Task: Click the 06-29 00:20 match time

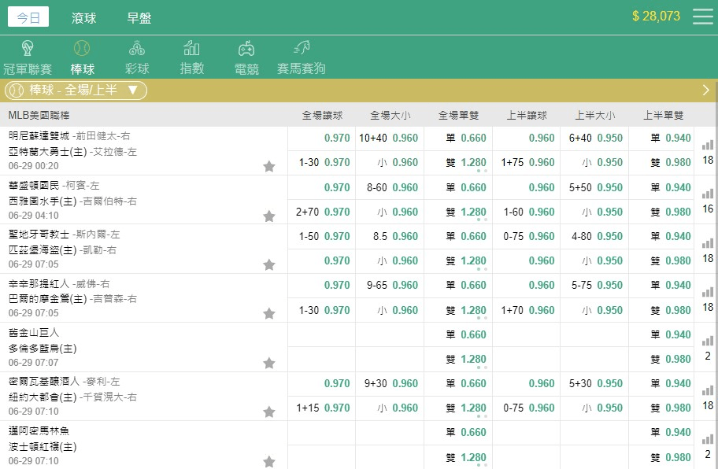Action: pos(33,165)
